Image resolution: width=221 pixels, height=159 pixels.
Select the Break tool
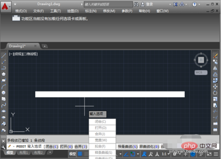pyautogui.click(x=215, y=130)
